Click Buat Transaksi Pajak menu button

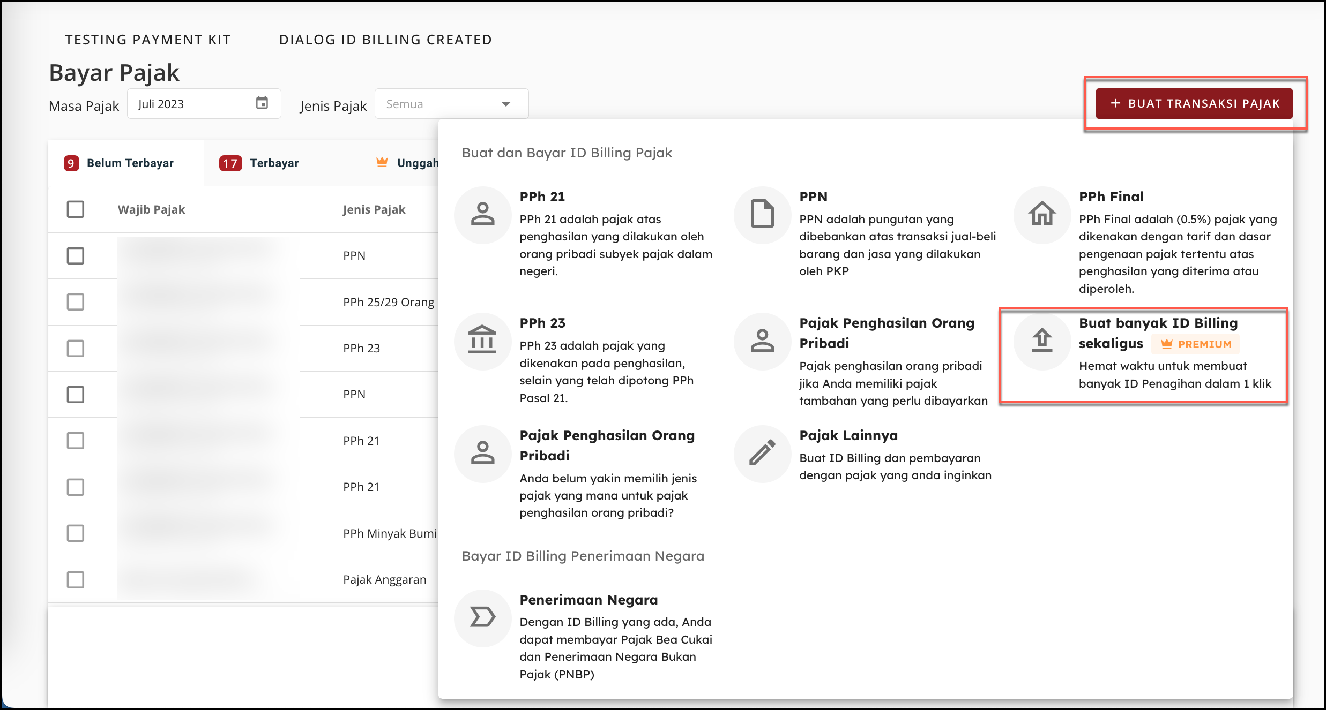click(1194, 103)
